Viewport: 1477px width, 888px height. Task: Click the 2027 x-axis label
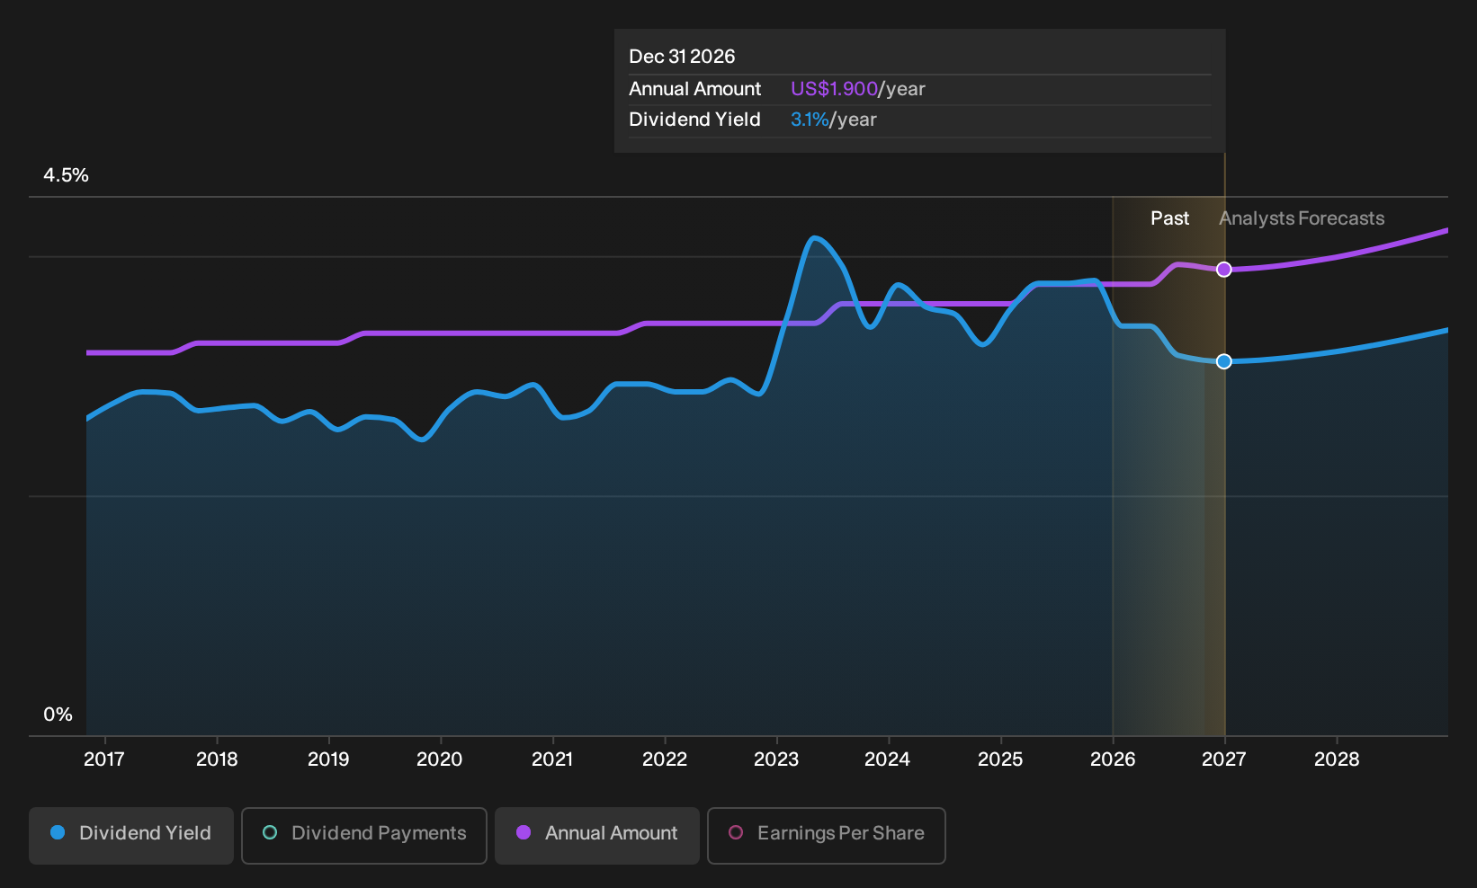click(1224, 759)
